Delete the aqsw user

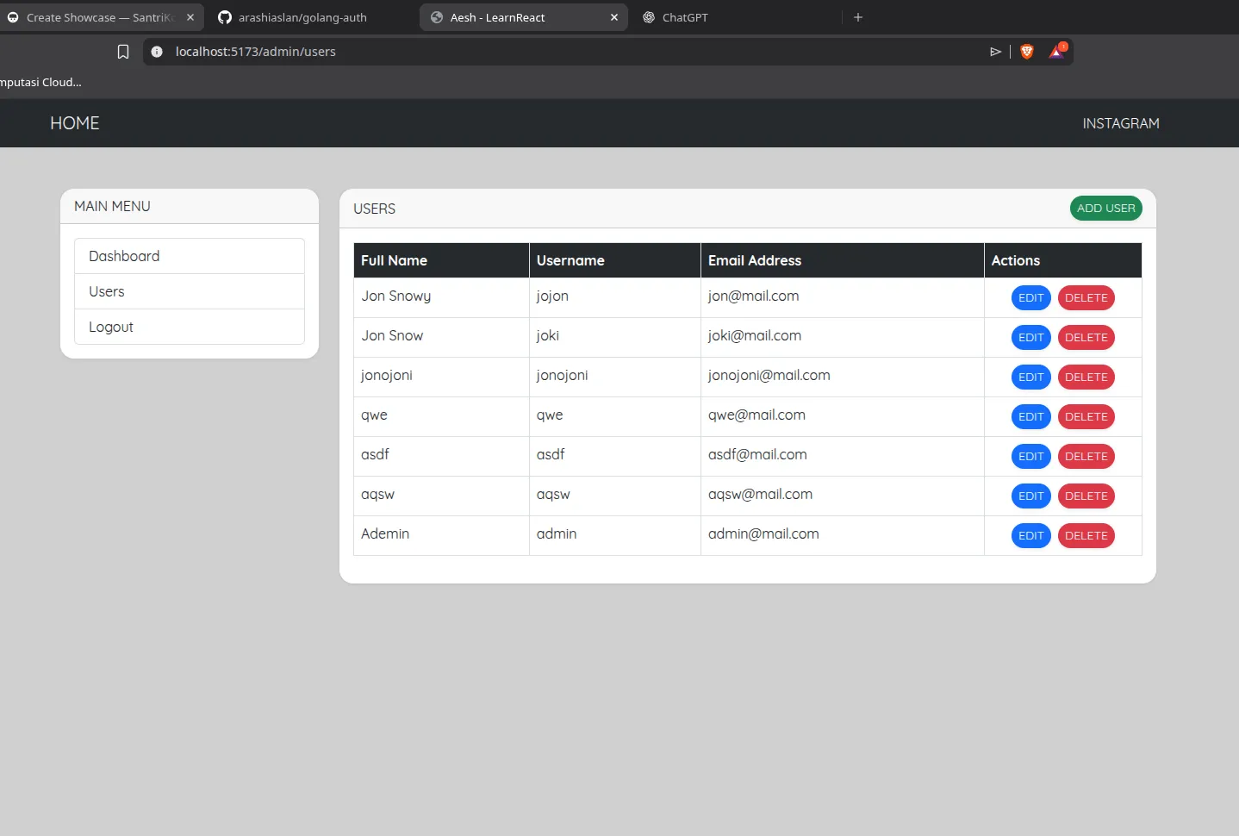click(x=1086, y=496)
